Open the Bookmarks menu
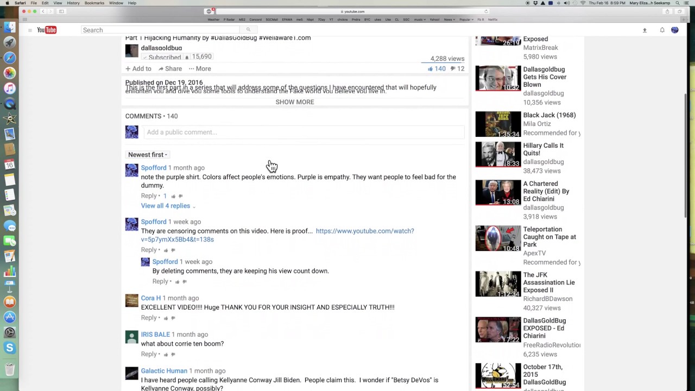The width and height of the screenshot is (695, 391). point(94,3)
